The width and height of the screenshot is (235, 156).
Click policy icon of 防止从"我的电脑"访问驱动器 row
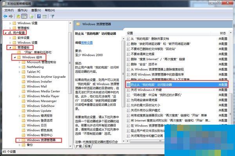coord(128,85)
